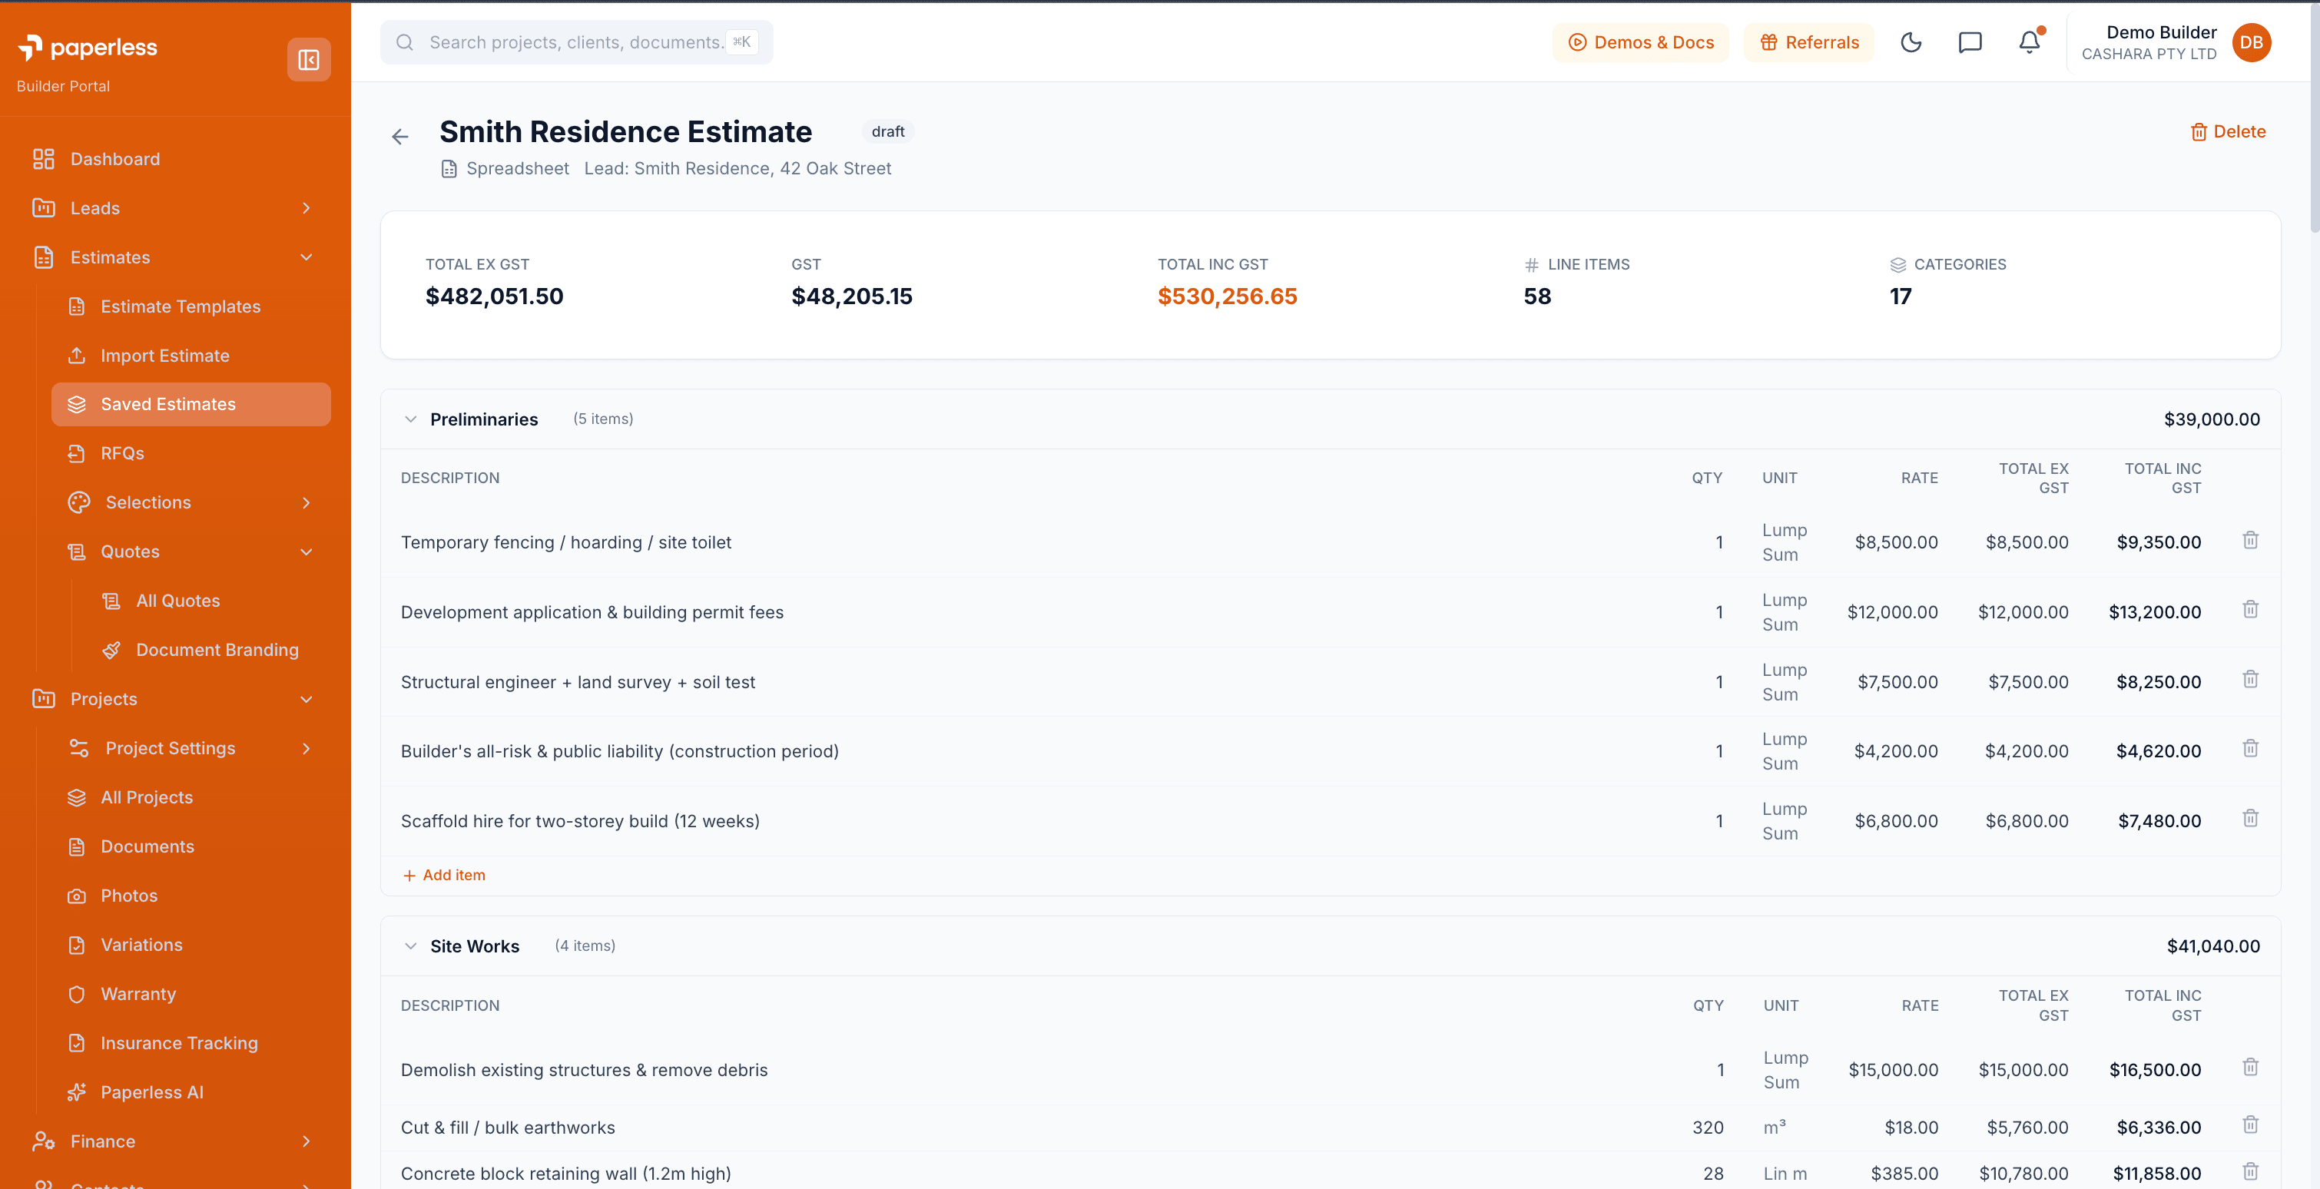Screen dimensions: 2320x1189
Task: Open Variations page
Action: point(191,946)
